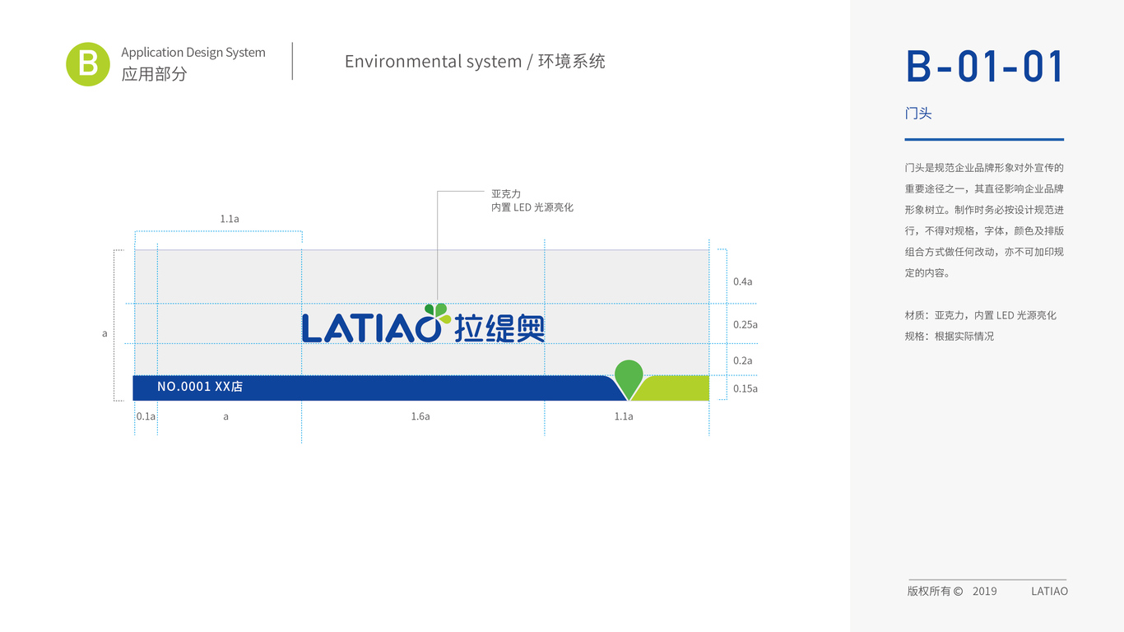Viewport: 1124px width, 632px height.
Task: Select the Chinese 拉缇奥 logo characters
Action: point(499,328)
